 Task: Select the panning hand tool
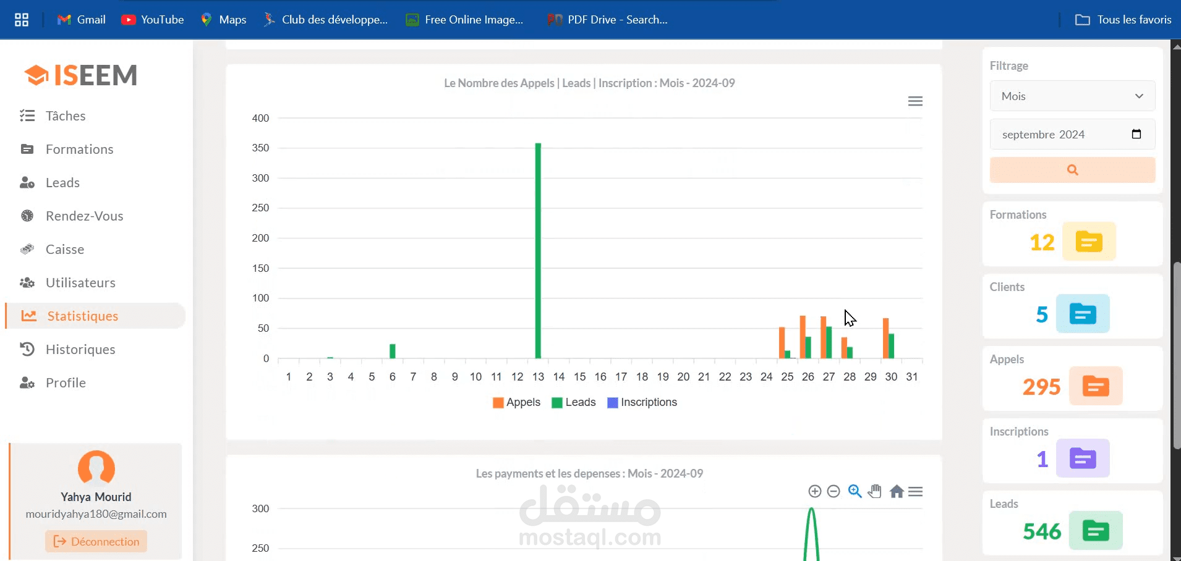coord(875,491)
